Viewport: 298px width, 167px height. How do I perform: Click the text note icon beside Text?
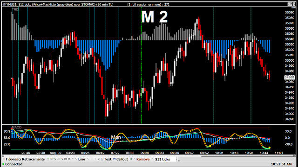(102, 159)
